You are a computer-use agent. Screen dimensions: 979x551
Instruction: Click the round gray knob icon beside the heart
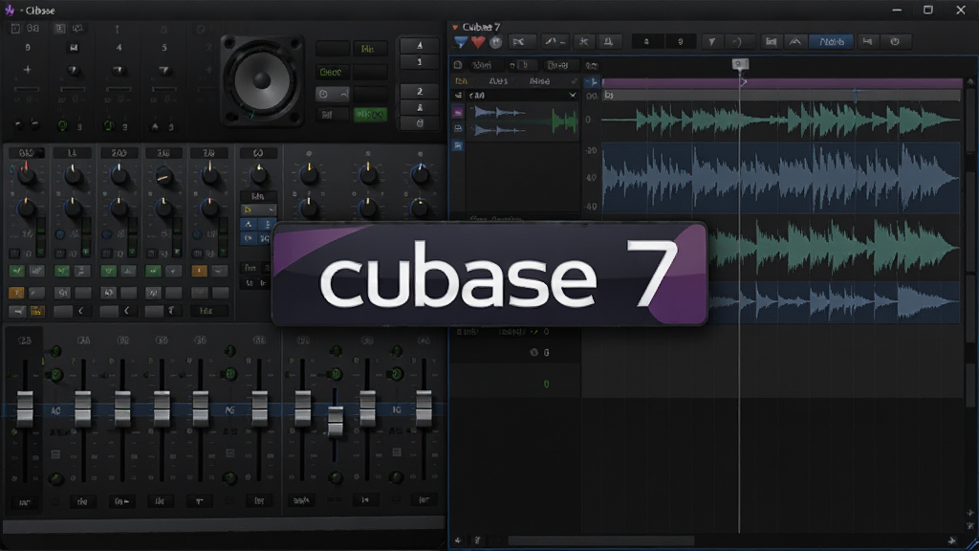pyautogui.click(x=496, y=42)
